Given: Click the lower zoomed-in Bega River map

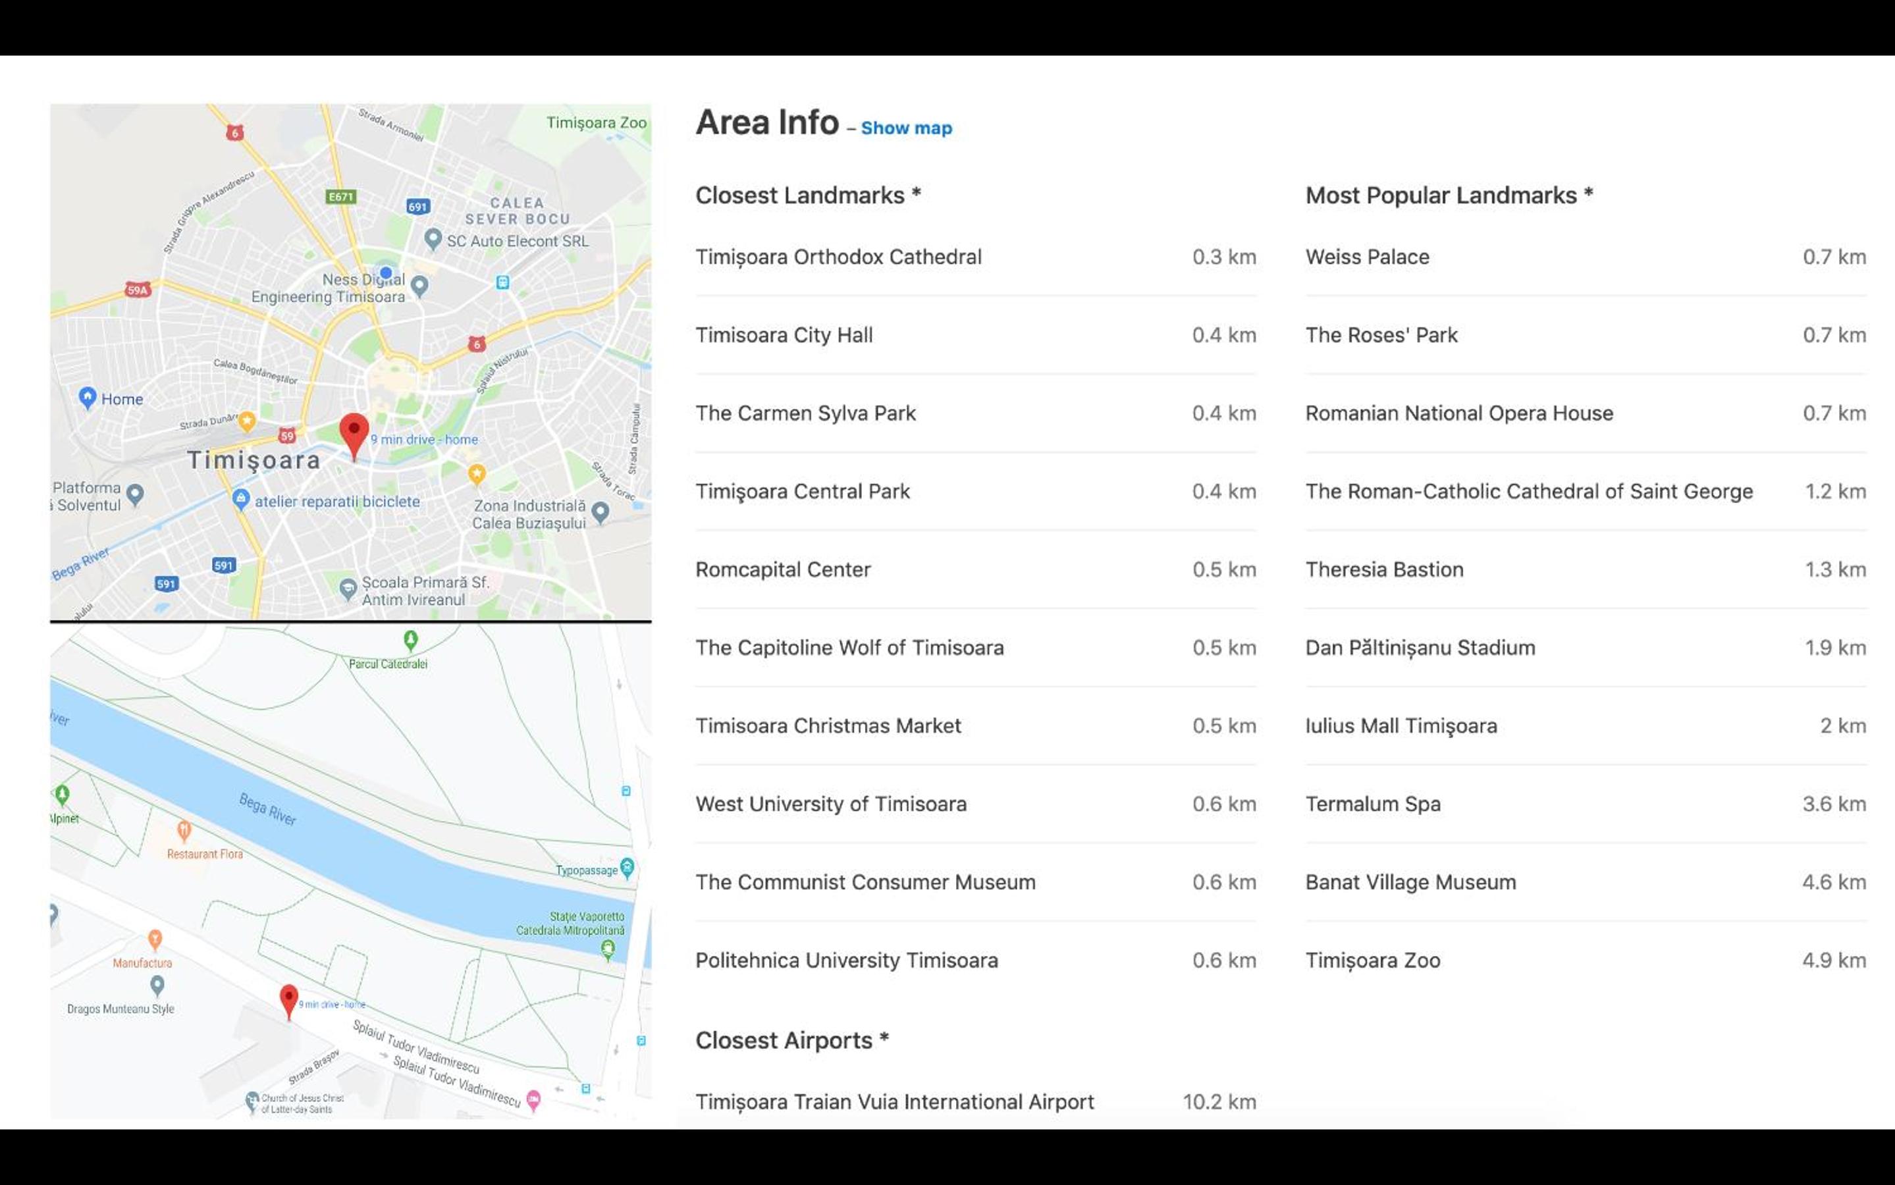Looking at the screenshot, I should [350, 872].
